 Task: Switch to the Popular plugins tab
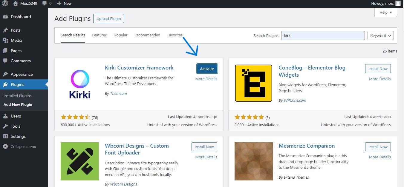point(121,35)
